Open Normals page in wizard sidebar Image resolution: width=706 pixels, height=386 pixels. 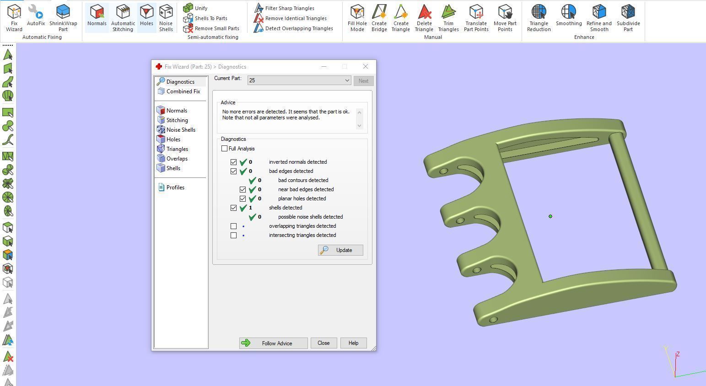click(x=177, y=111)
